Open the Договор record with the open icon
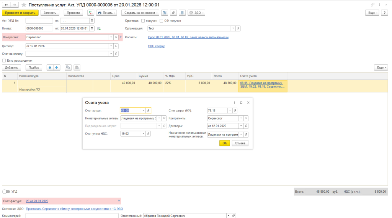This screenshot has height=218, width=392. [x=116, y=46]
